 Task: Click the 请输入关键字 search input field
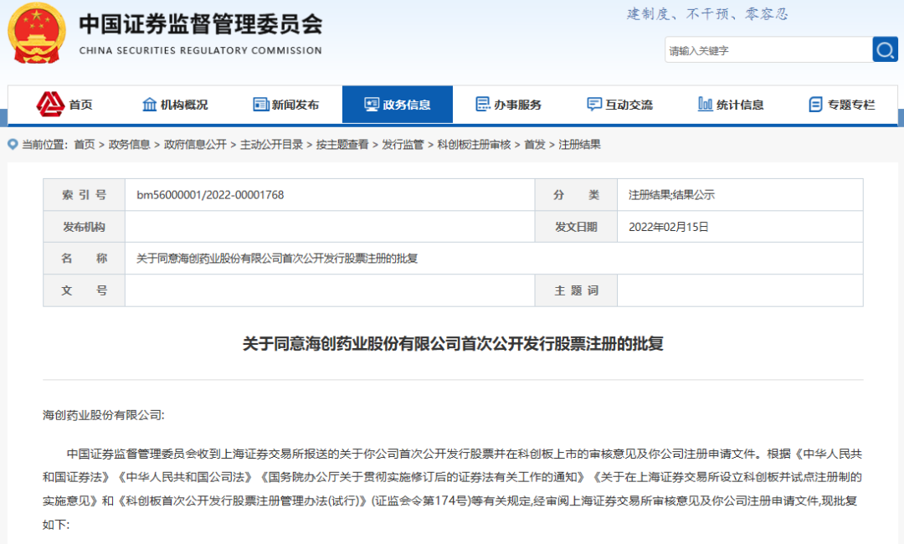(768, 50)
